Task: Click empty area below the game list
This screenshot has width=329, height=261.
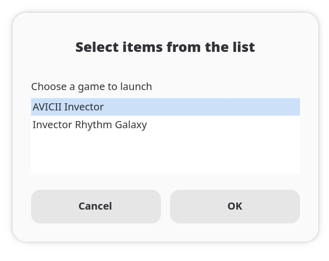Action: pyautogui.click(x=166, y=154)
